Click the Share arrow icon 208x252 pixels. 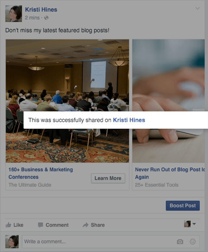[x=86, y=225]
